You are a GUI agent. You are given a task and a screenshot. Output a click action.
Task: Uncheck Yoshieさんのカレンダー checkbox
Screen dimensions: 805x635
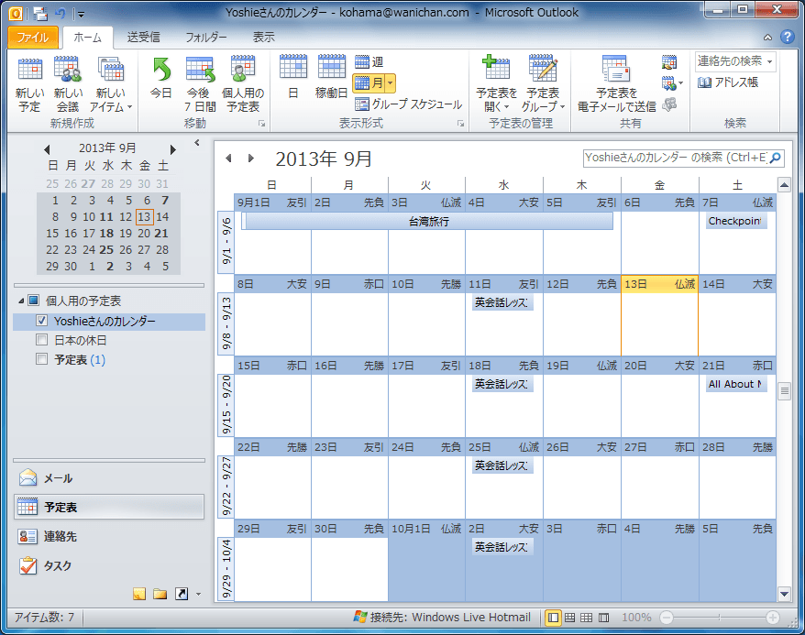coord(42,321)
